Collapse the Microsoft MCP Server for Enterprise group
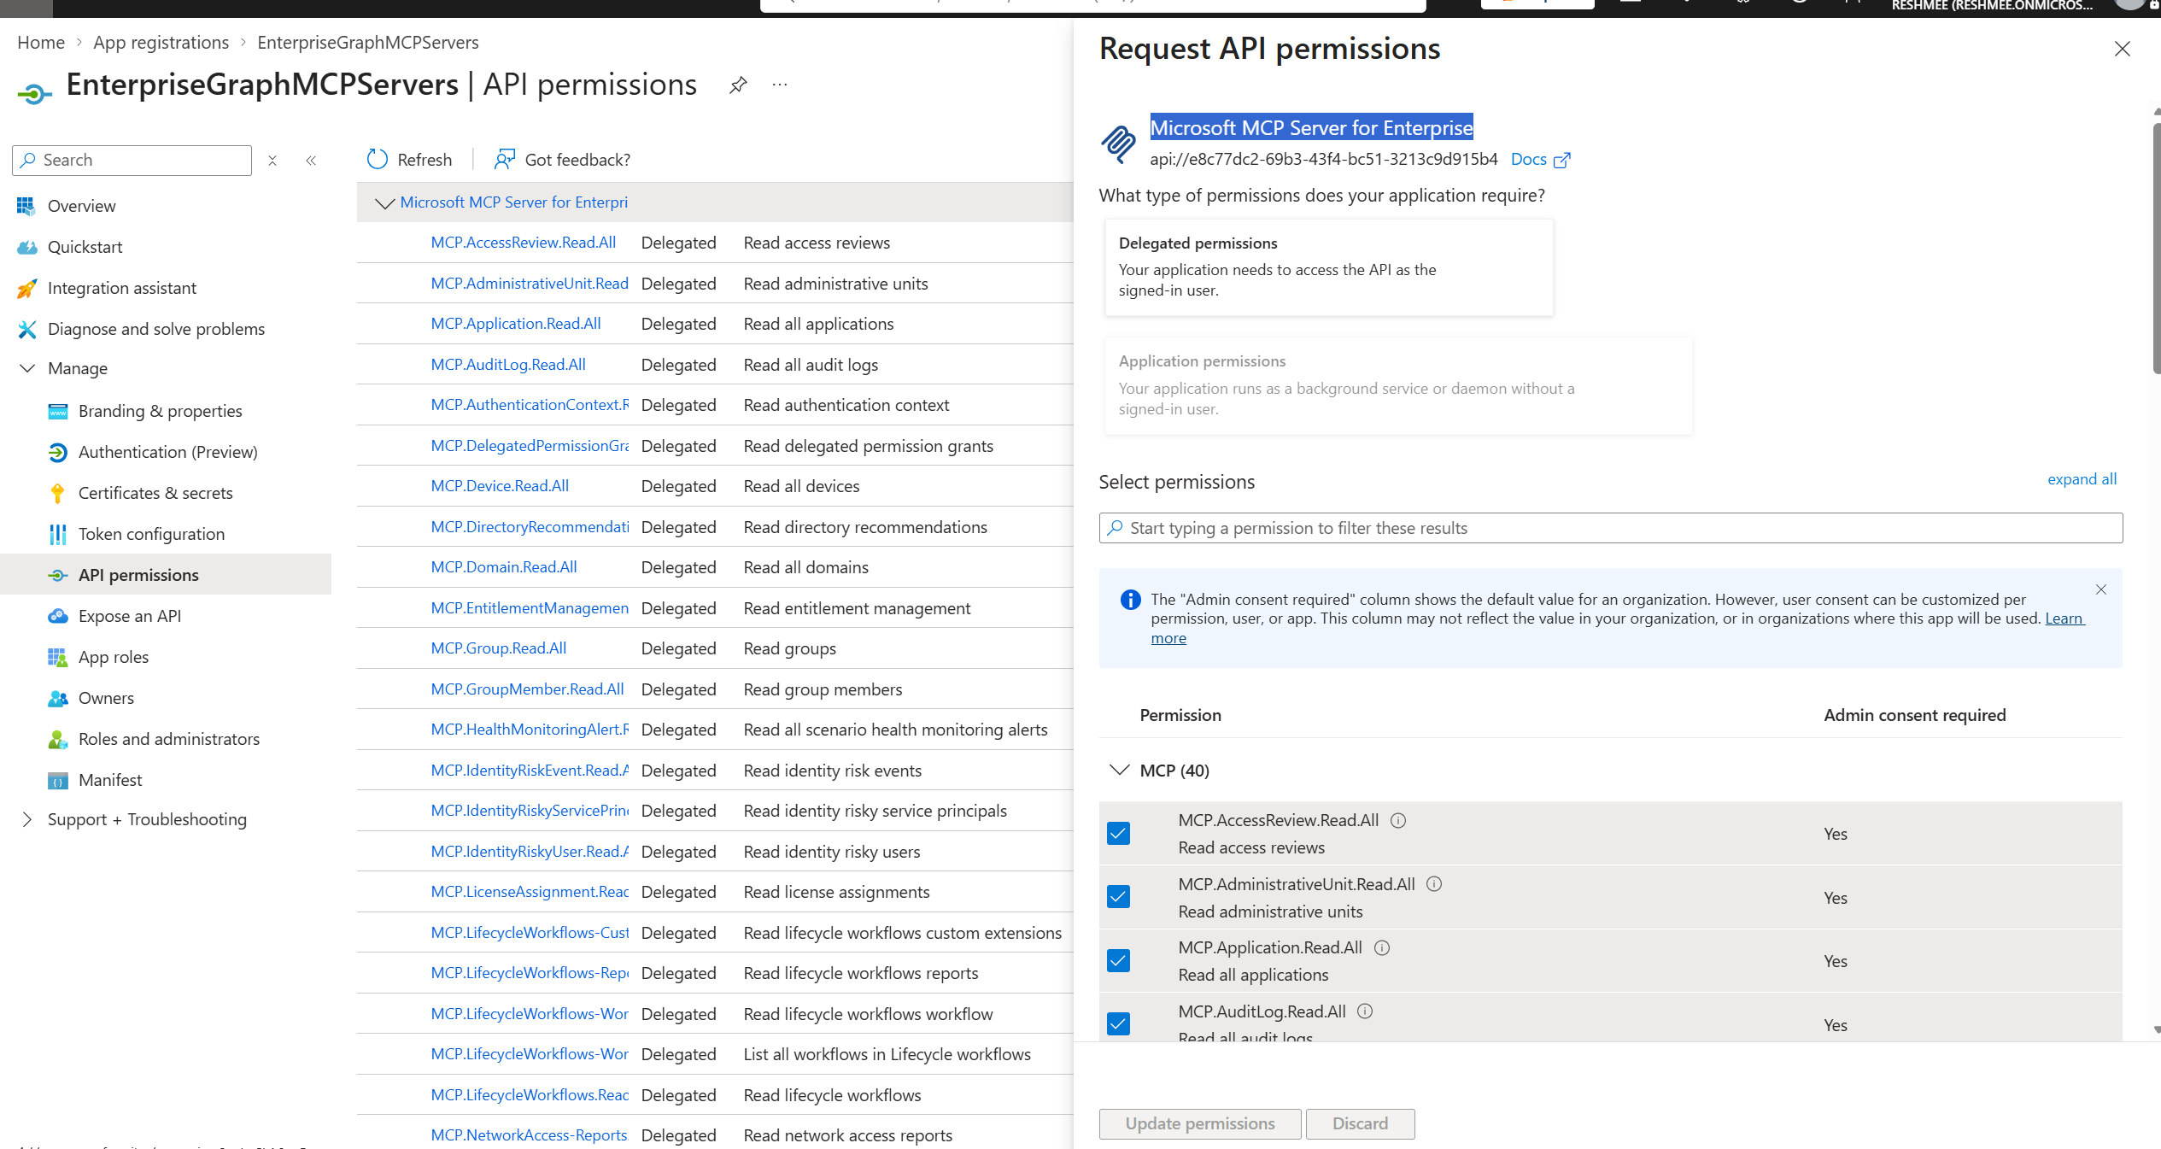The image size is (2161, 1149). (384, 202)
